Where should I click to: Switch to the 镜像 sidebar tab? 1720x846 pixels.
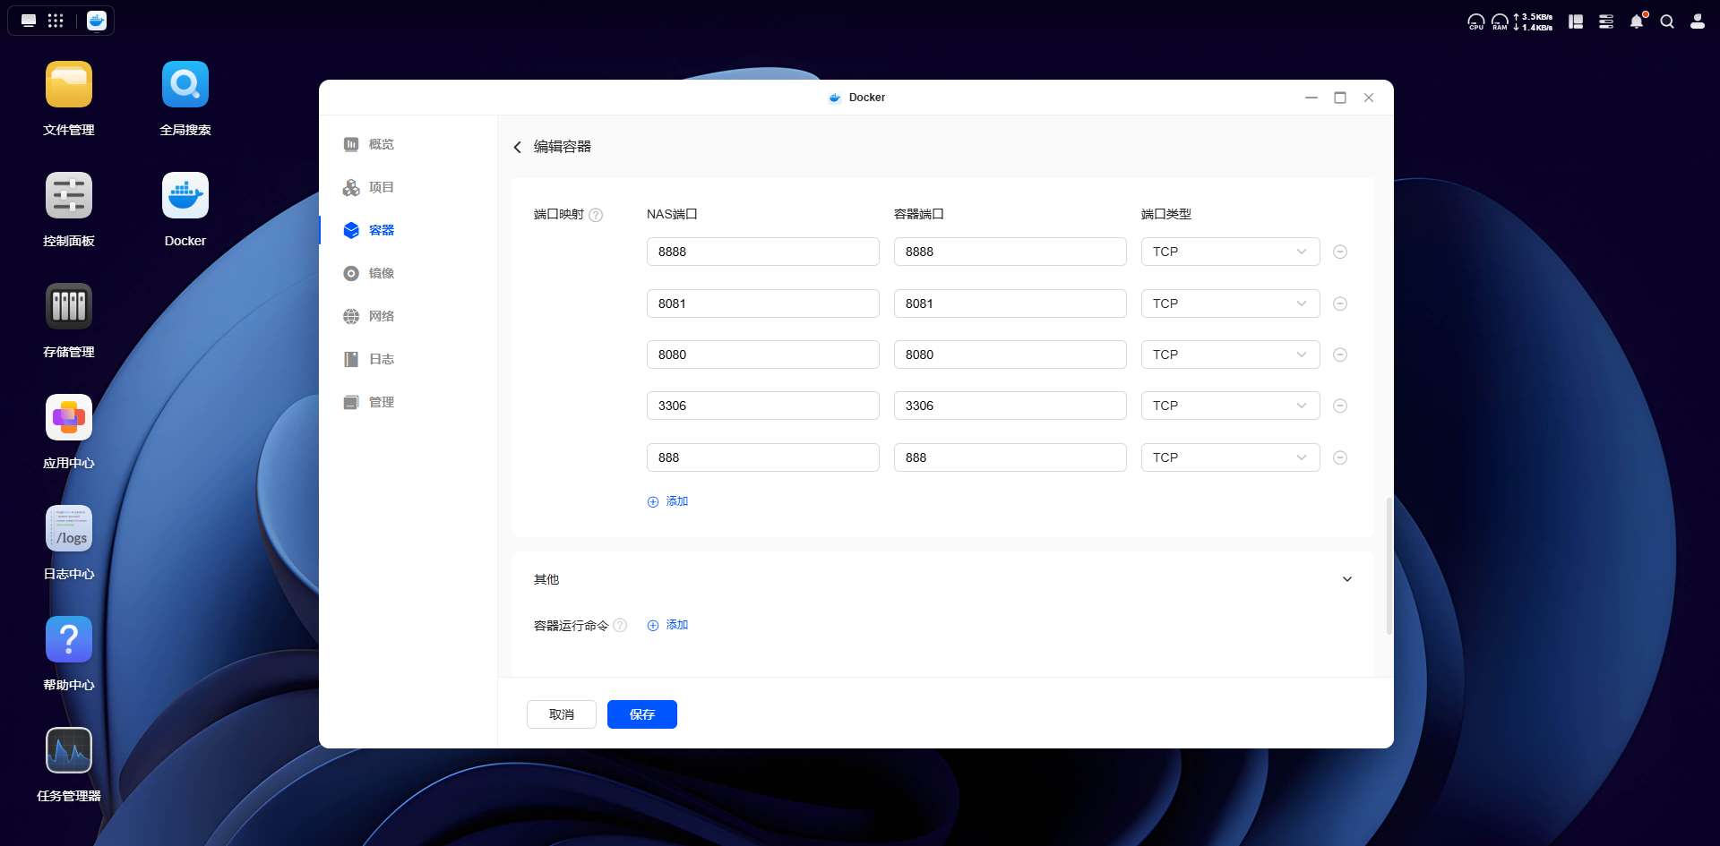coord(381,273)
